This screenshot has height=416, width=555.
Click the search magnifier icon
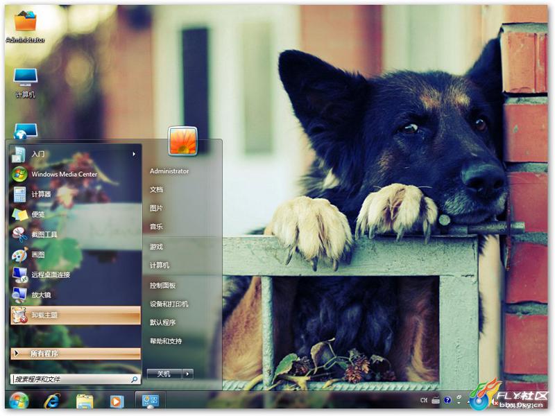134,379
